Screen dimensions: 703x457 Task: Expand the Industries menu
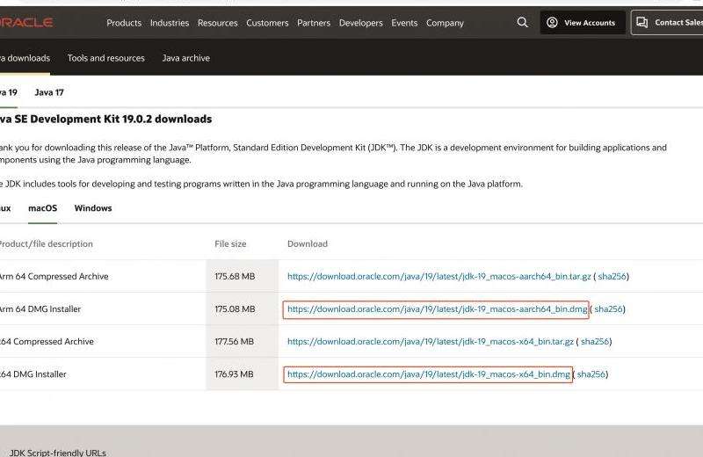pos(170,23)
